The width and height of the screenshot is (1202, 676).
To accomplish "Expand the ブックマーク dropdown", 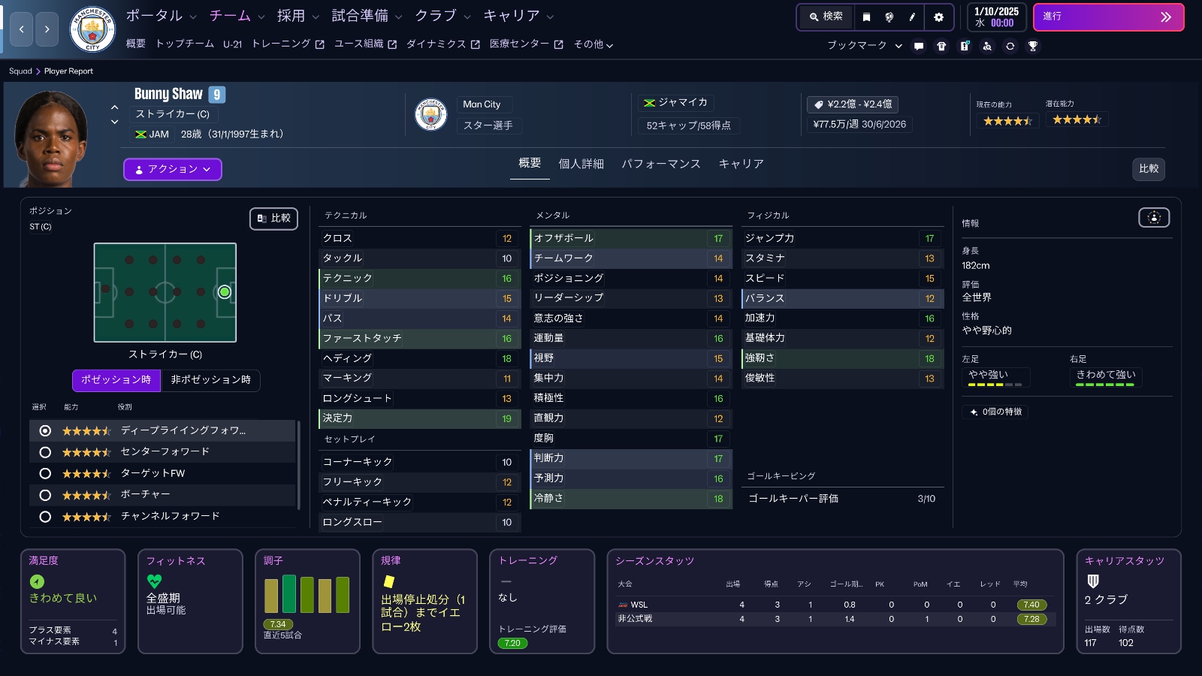I will tap(898, 46).
